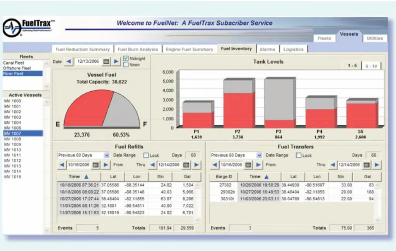
Task: Select refill row 11/01/2006 08:11:26
Action: (x=127, y=206)
